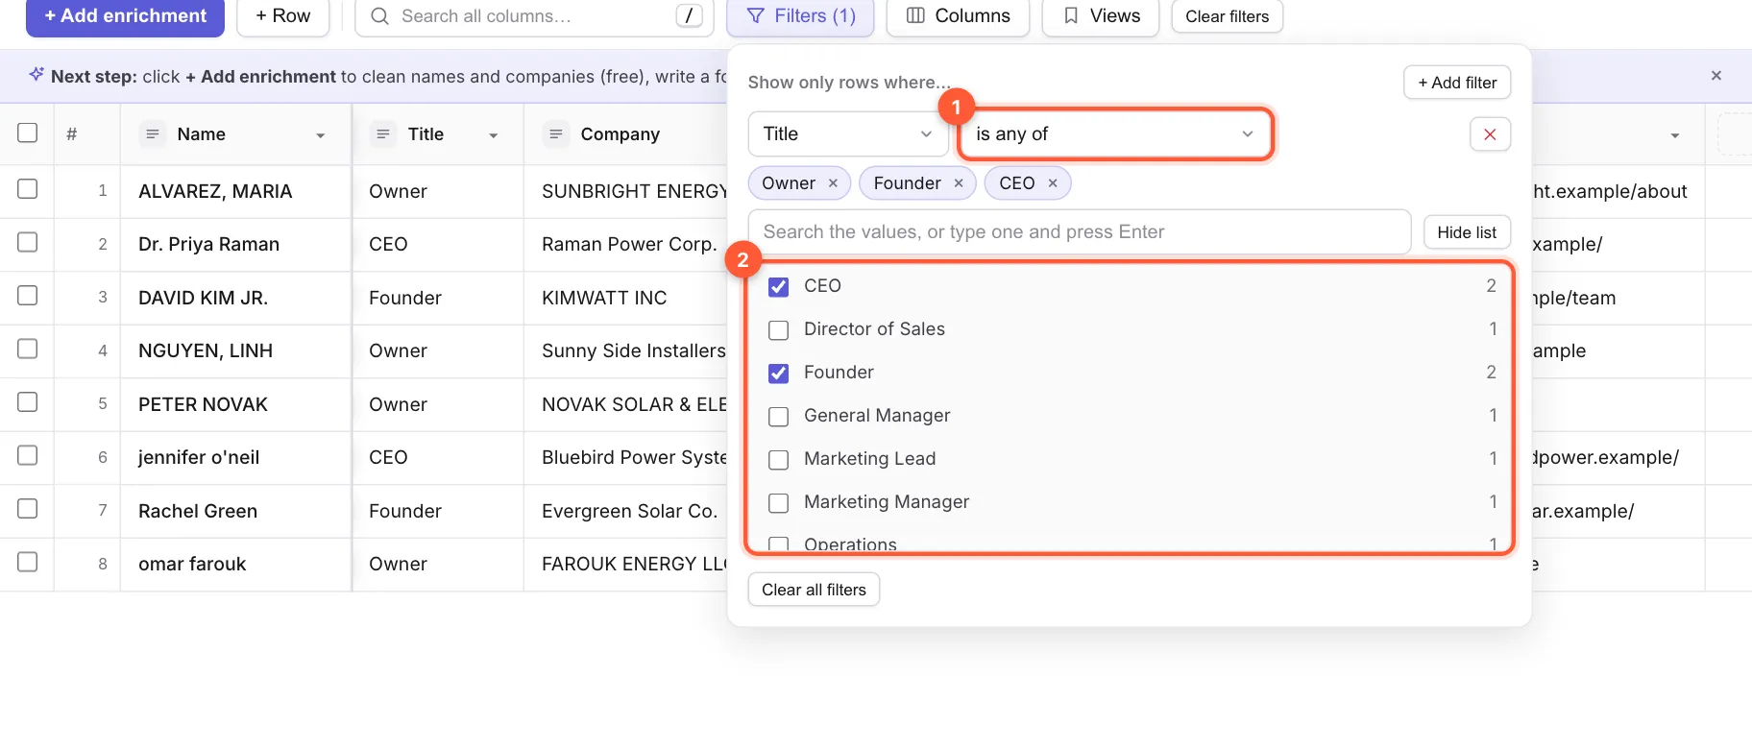Click the bookmark icon beside Views
The image size is (1752, 749).
(1071, 16)
